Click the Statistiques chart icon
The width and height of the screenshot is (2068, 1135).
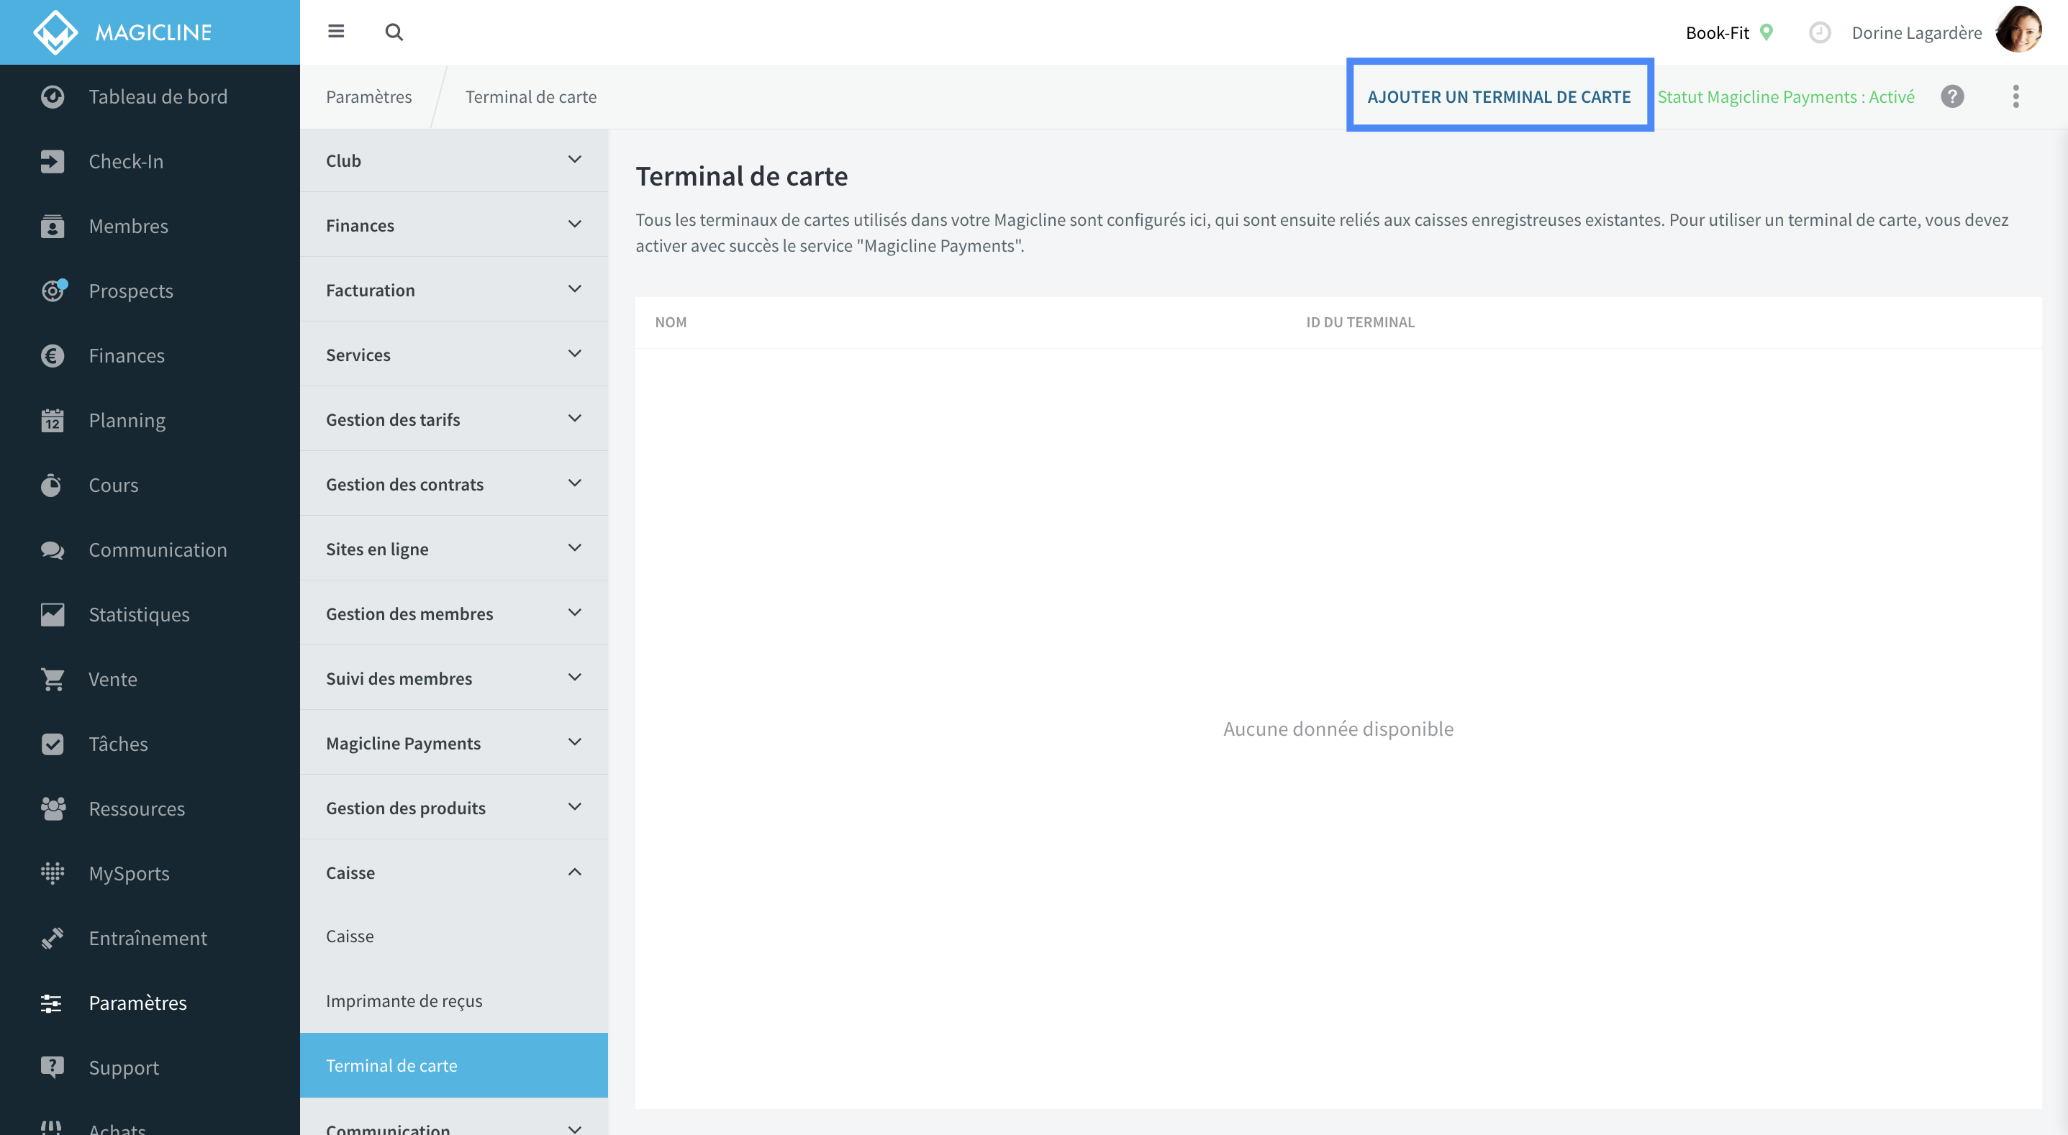tap(53, 614)
